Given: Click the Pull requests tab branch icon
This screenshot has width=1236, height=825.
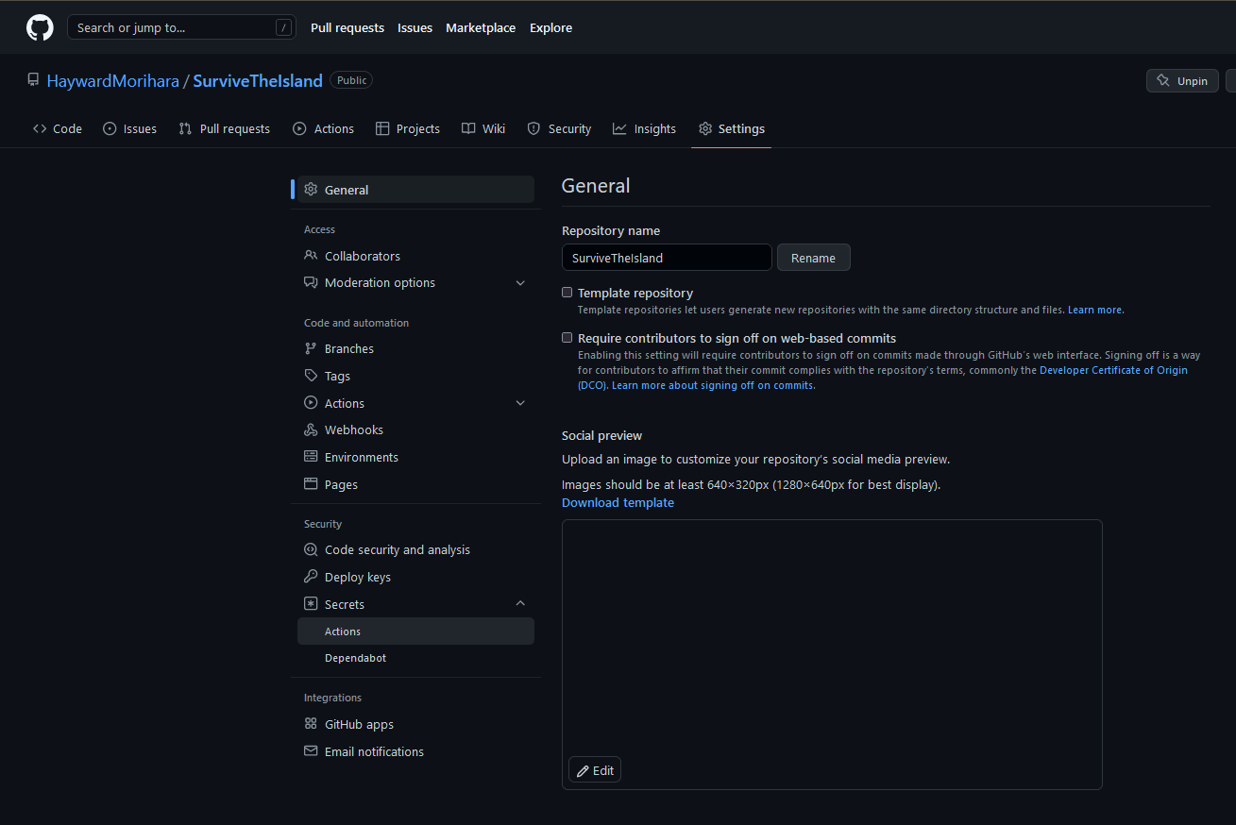Looking at the screenshot, I should click(x=186, y=128).
